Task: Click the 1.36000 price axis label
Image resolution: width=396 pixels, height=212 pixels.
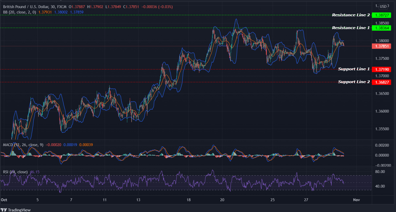Action: point(382,111)
